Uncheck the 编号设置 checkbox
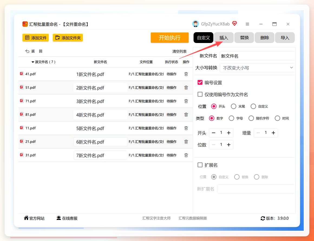 [x=200, y=82]
